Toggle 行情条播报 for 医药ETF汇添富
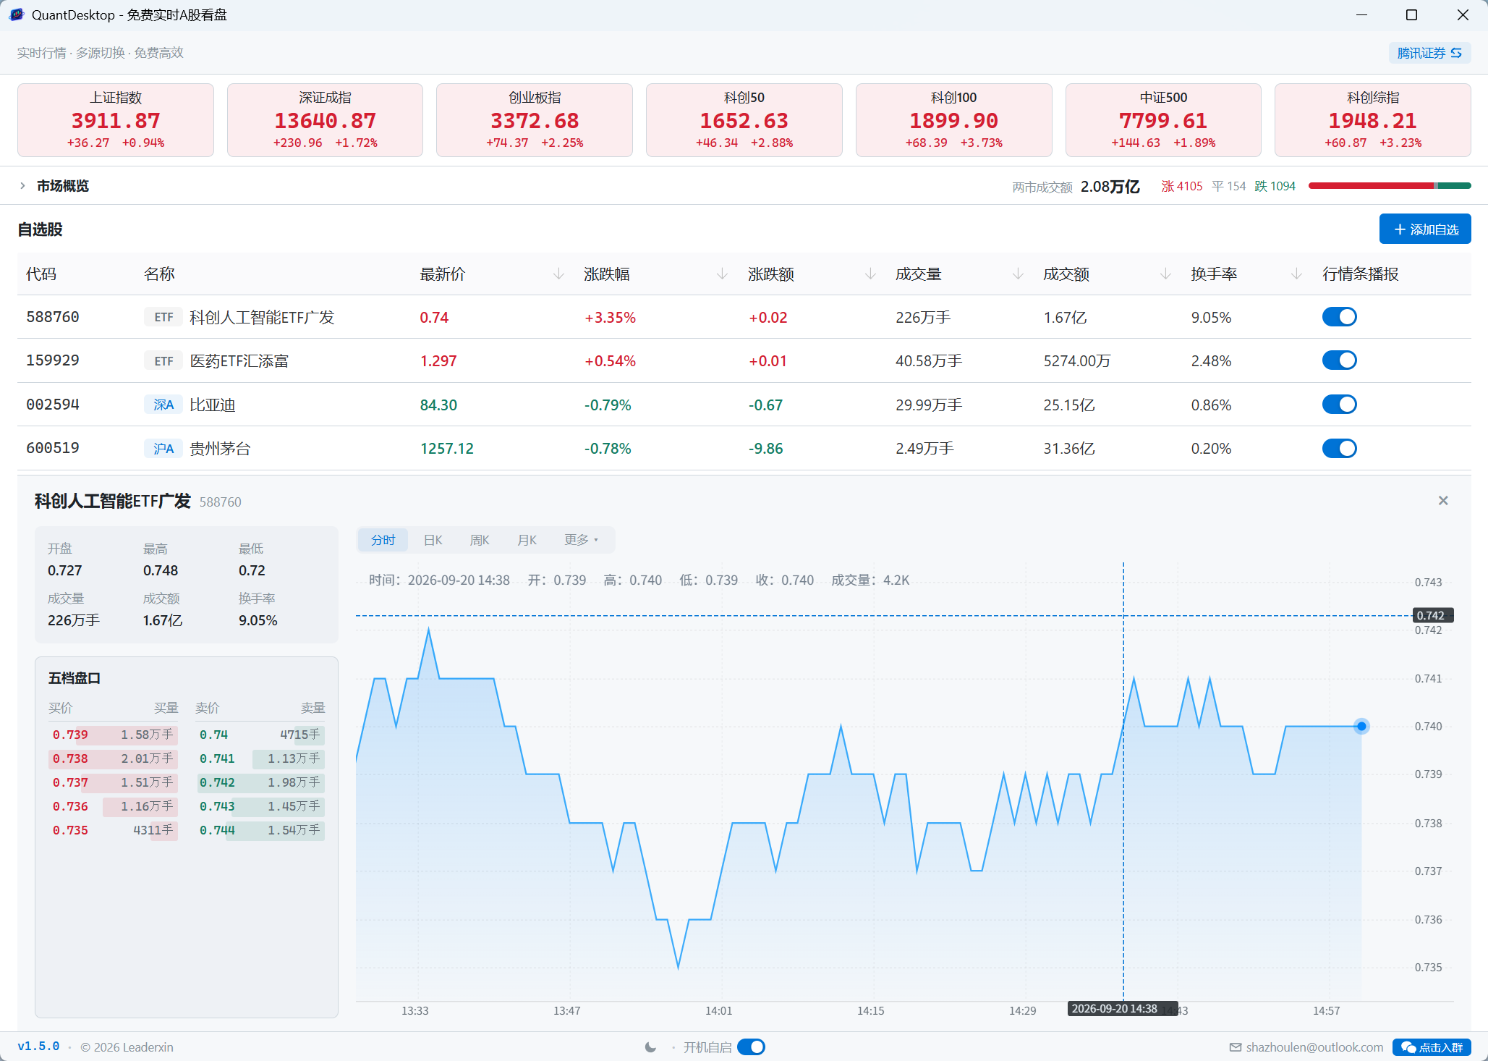Viewport: 1488px width, 1061px height. click(1339, 360)
